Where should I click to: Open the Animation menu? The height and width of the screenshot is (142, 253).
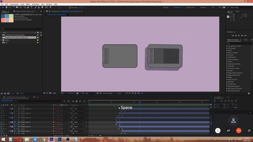pyautogui.click(x=36, y=4)
